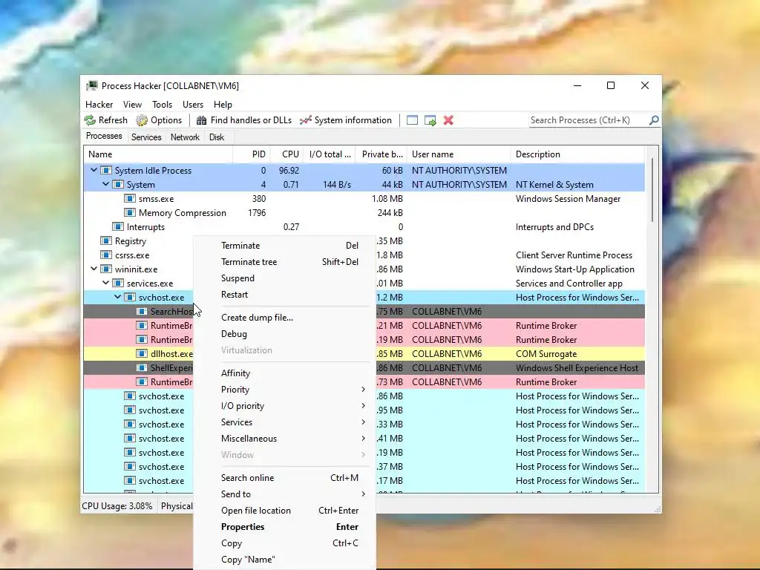Click the find window and thread icon

(430, 120)
